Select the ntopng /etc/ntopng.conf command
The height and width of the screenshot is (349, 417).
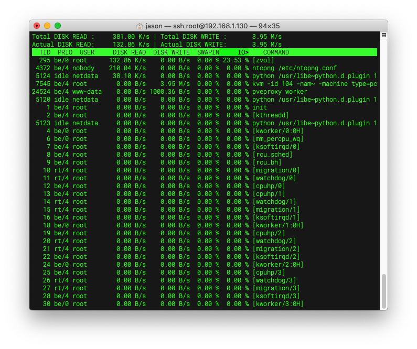294,68
